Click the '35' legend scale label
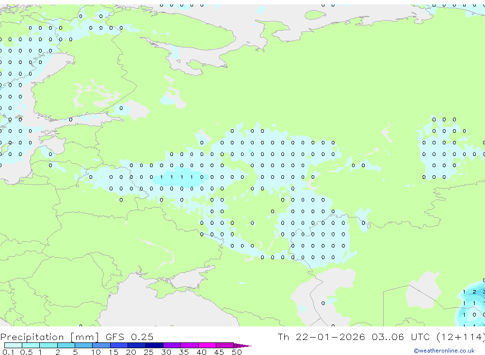This screenshot has height=355, width=485. click(x=184, y=352)
